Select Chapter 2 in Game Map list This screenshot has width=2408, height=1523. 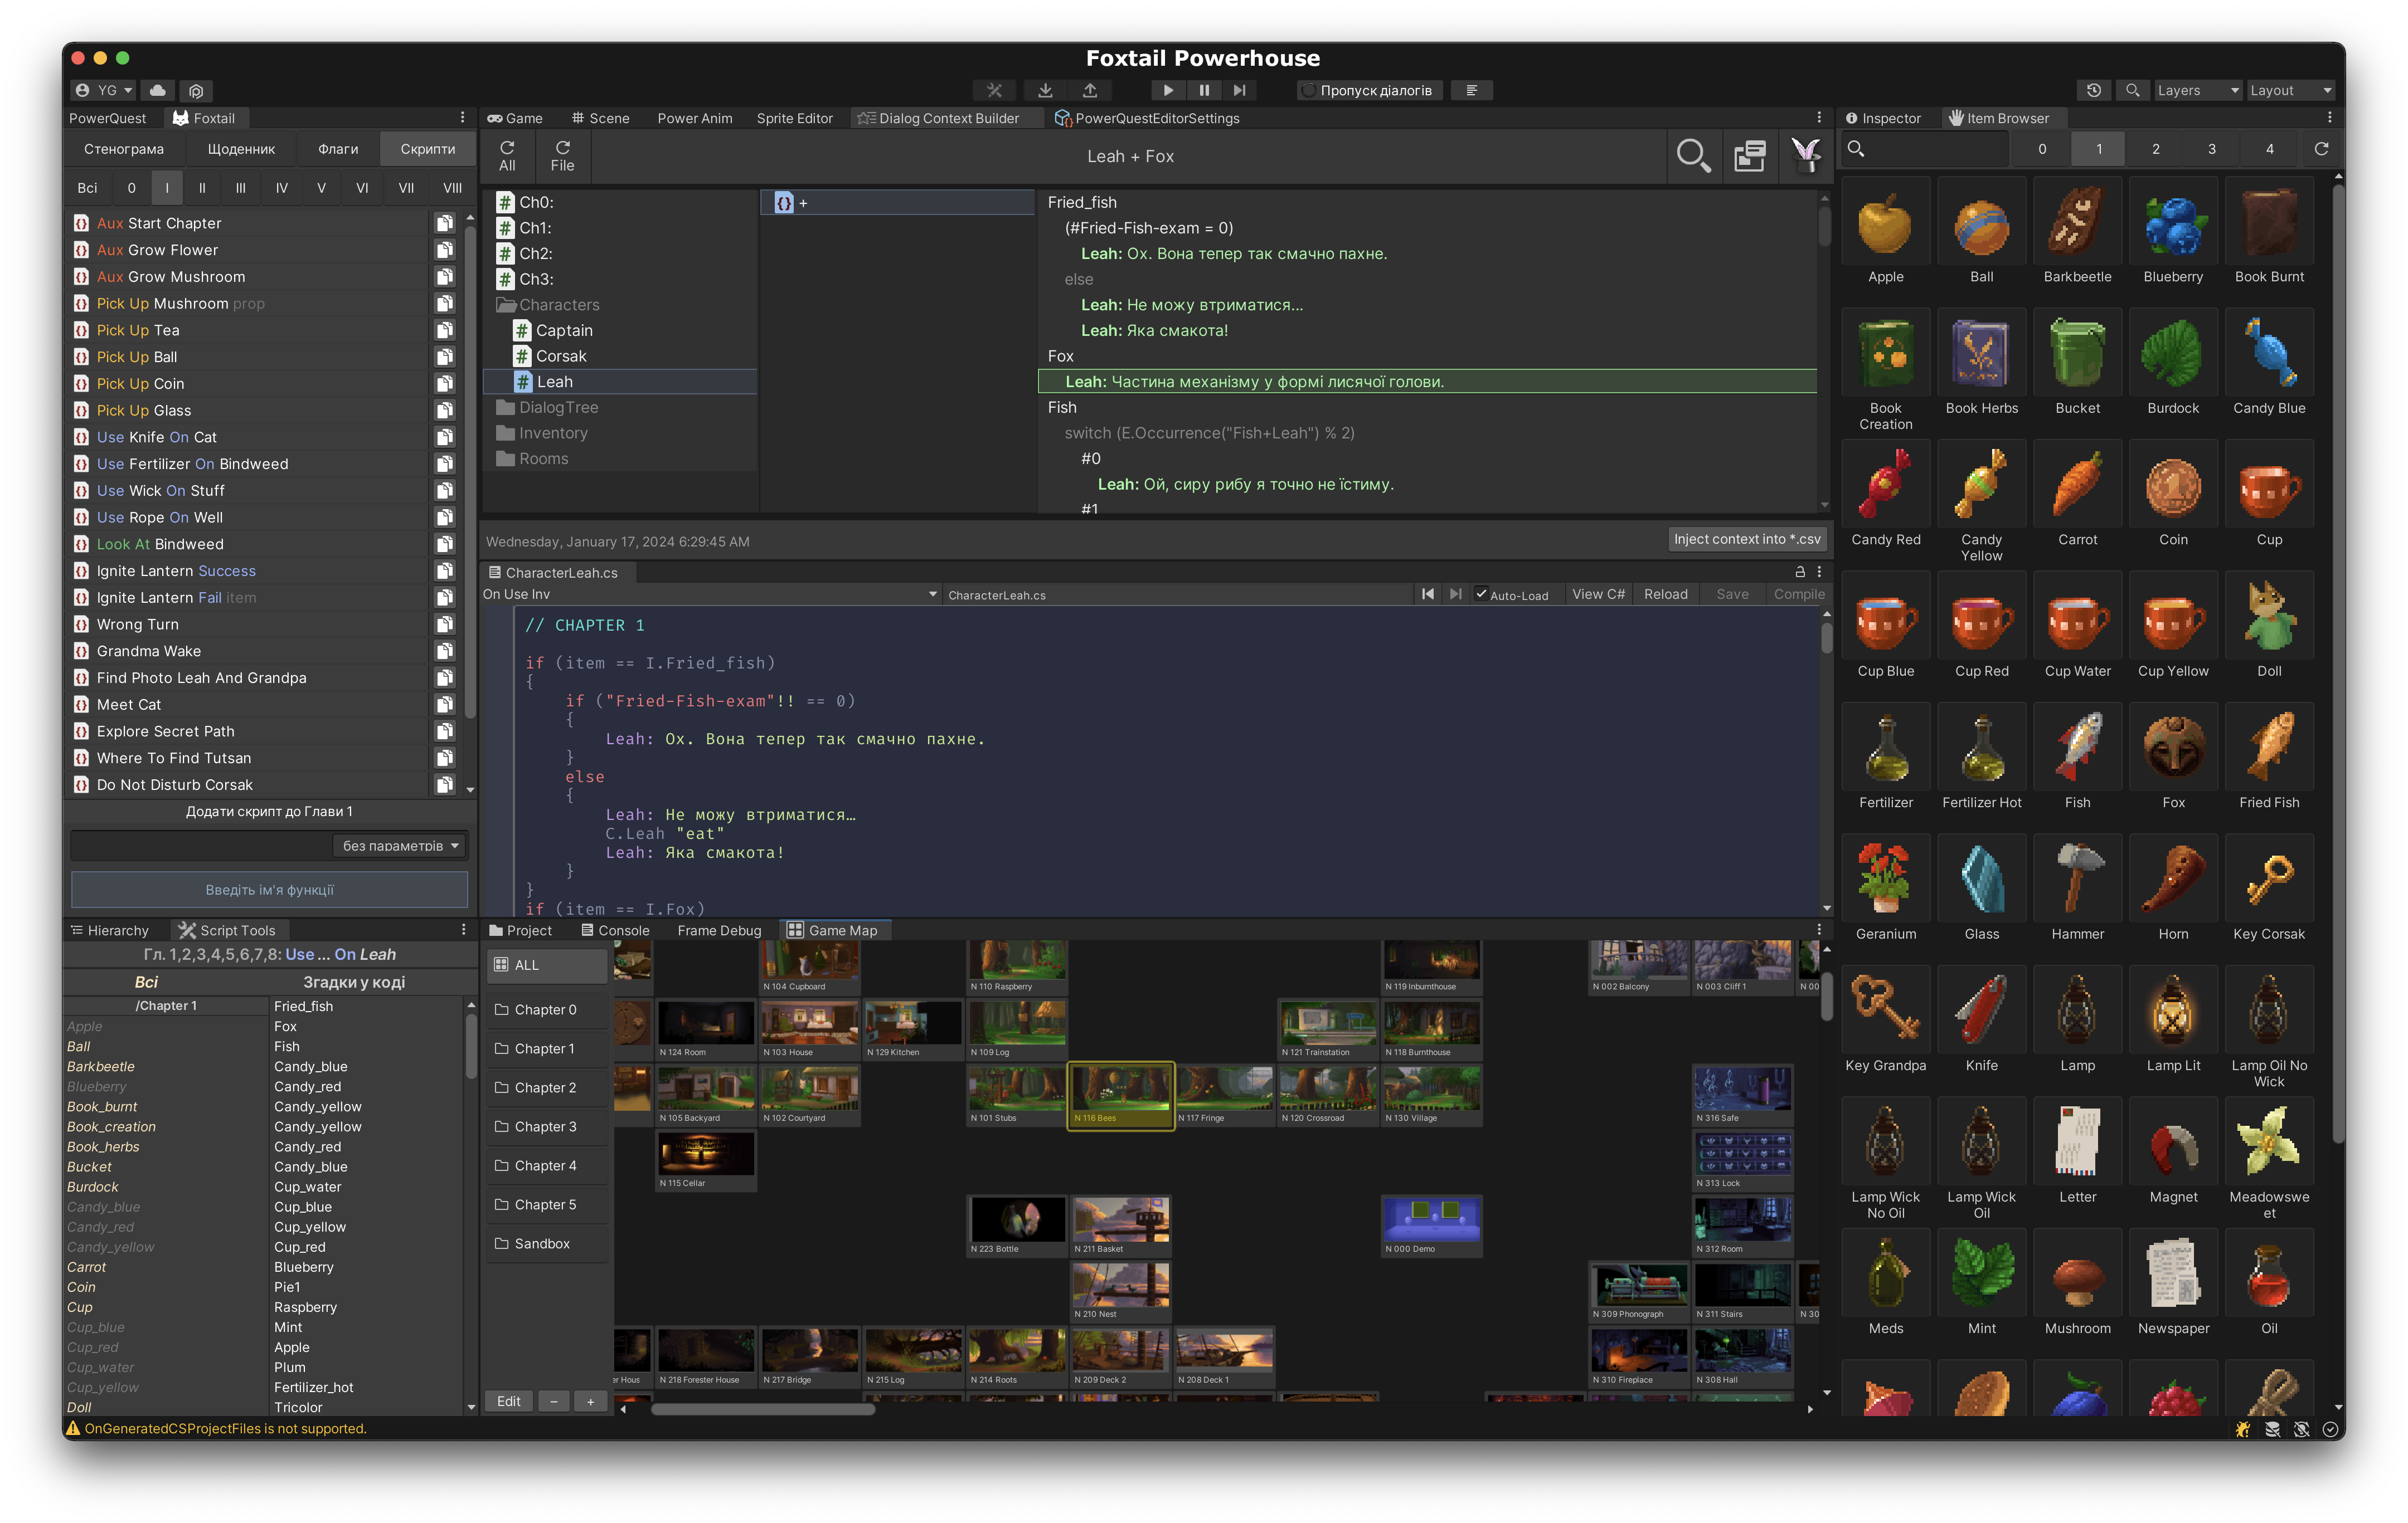[x=546, y=1087]
